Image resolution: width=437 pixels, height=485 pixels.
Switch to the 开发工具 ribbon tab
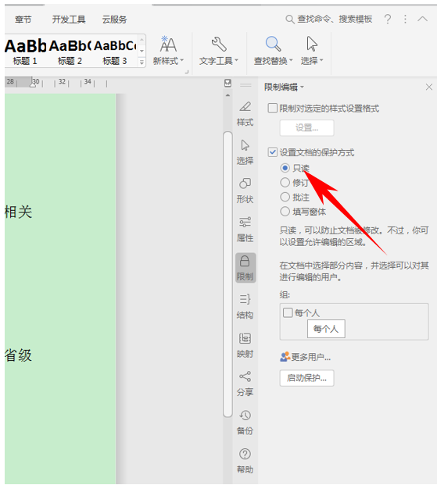click(69, 20)
